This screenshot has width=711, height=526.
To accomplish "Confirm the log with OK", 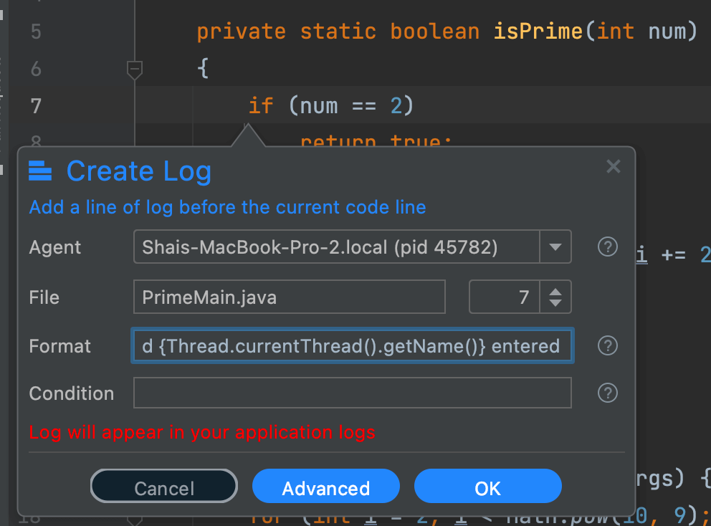I will (488, 486).
